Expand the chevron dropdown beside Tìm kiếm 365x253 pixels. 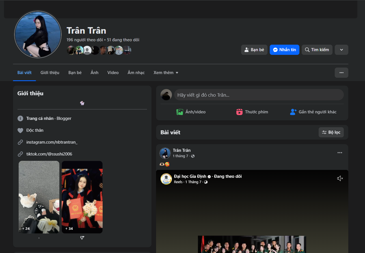(342, 50)
